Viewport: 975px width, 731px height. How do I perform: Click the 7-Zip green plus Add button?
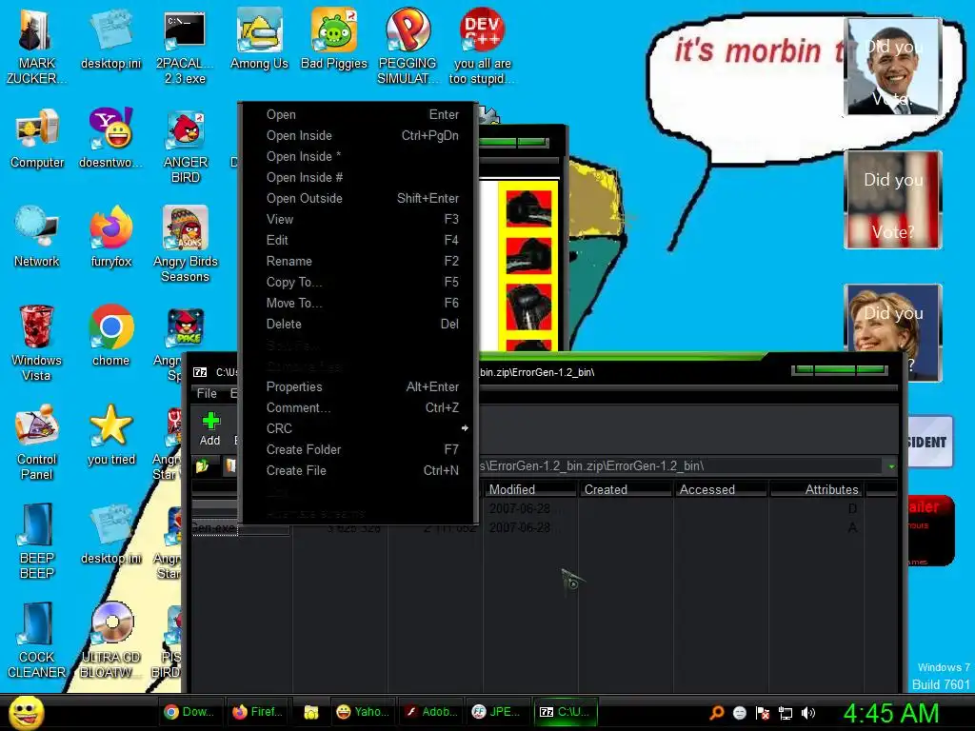click(x=210, y=429)
